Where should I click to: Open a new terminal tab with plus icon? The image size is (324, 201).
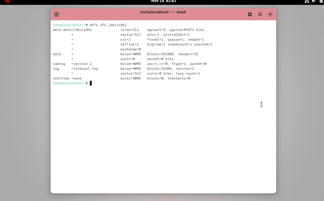click(57, 14)
